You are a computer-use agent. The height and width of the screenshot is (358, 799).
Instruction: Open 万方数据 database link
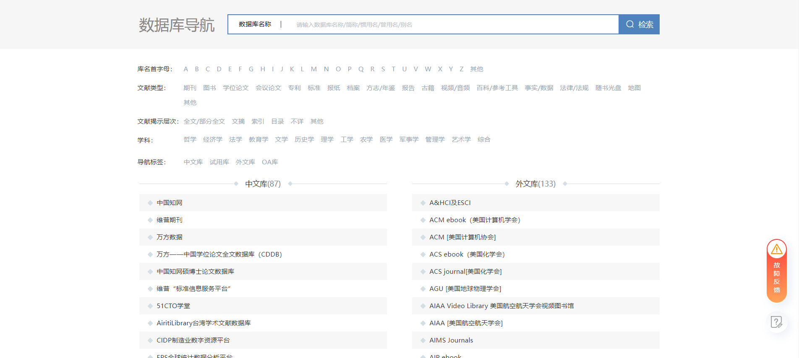click(x=170, y=237)
